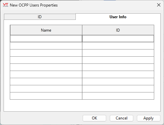Click the Name column header

[46, 30]
